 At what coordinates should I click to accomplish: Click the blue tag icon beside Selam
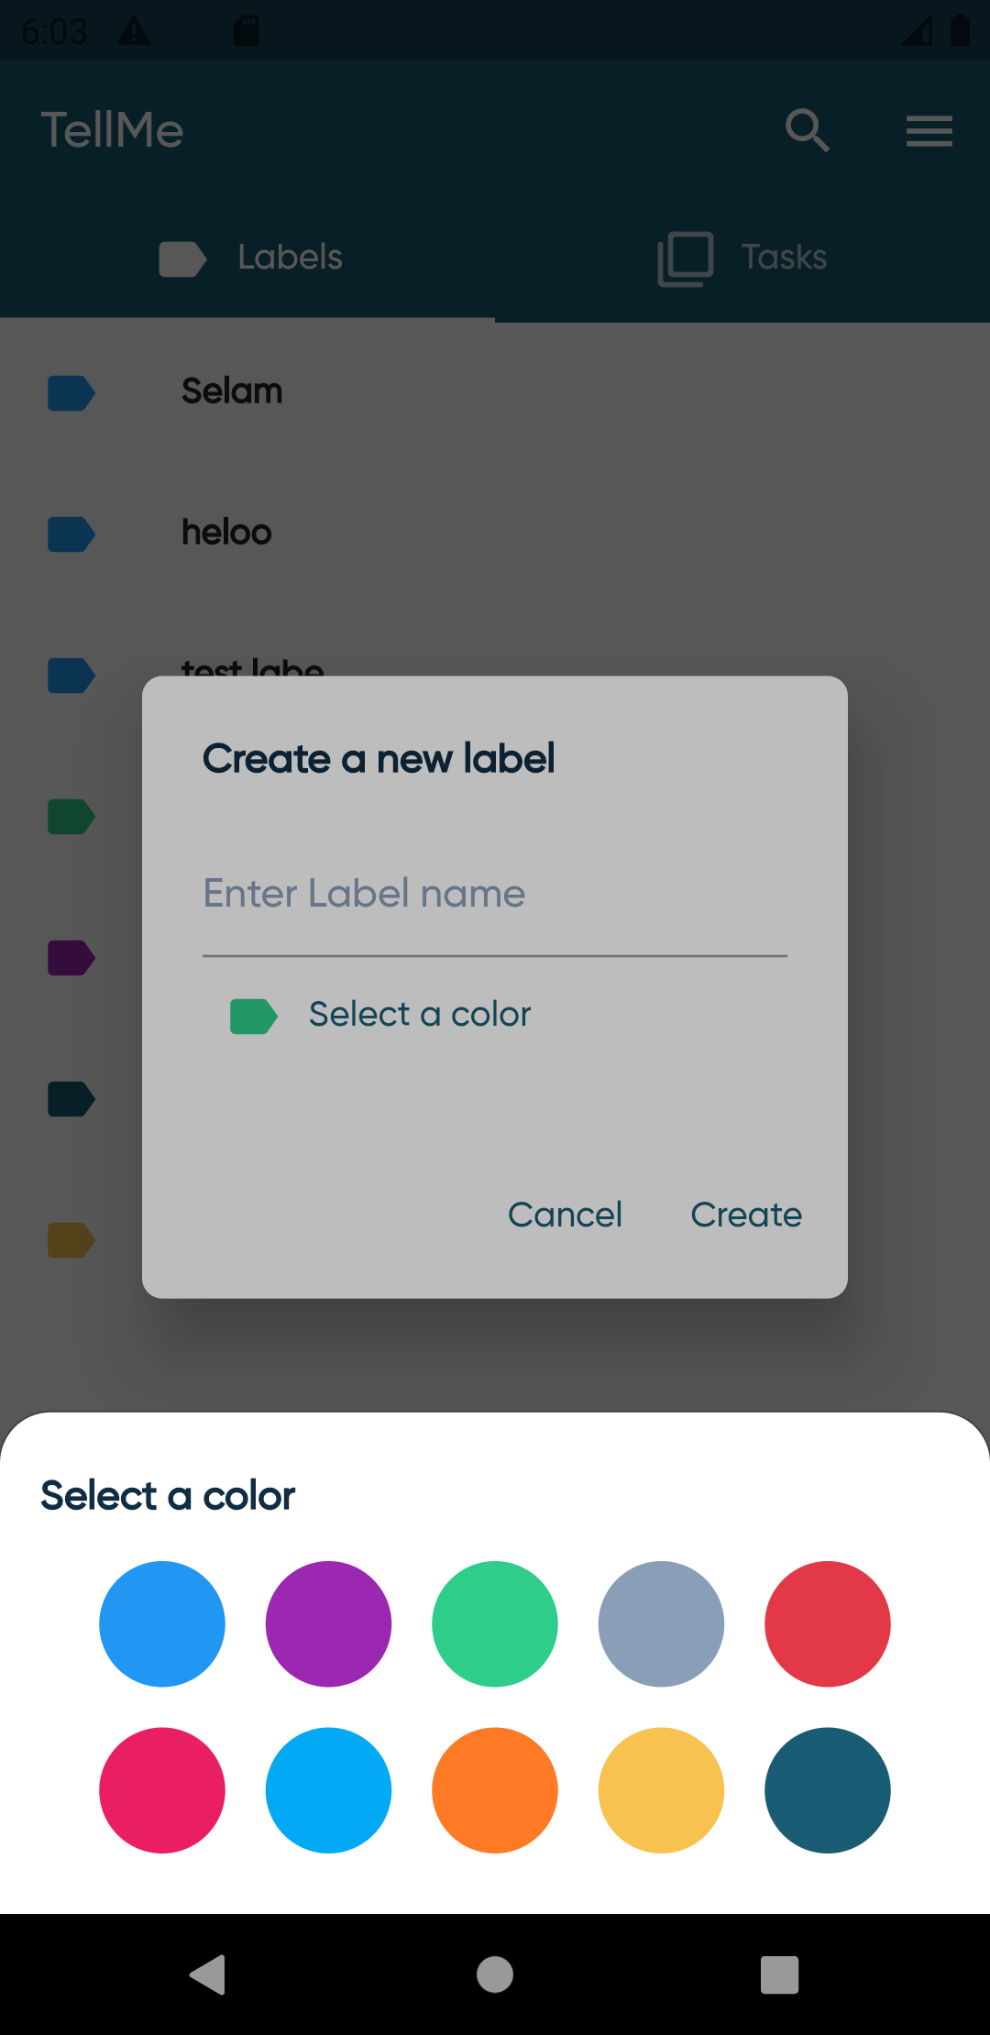71,392
